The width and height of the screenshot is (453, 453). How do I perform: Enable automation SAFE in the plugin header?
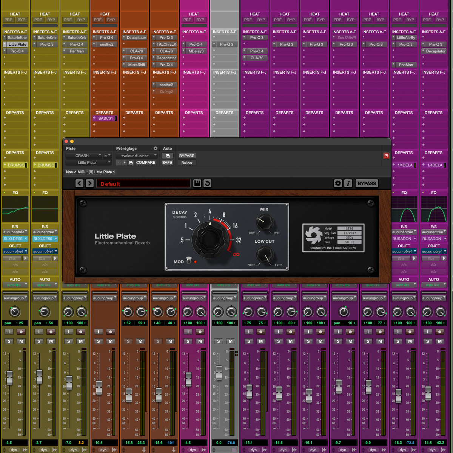click(167, 163)
